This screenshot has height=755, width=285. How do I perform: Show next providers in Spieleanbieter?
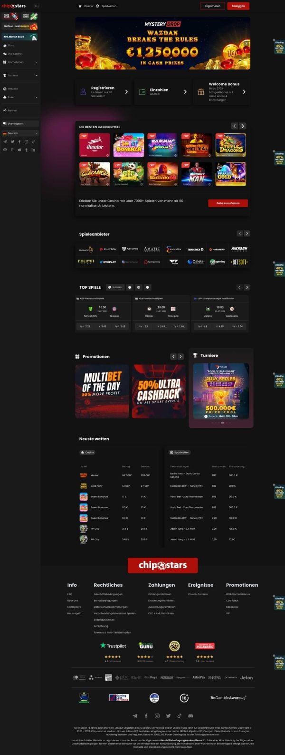pyautogui.click(x=247, y=233)
